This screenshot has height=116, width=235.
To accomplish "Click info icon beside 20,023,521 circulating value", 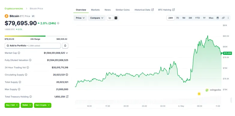I will (x=67, y=75).
